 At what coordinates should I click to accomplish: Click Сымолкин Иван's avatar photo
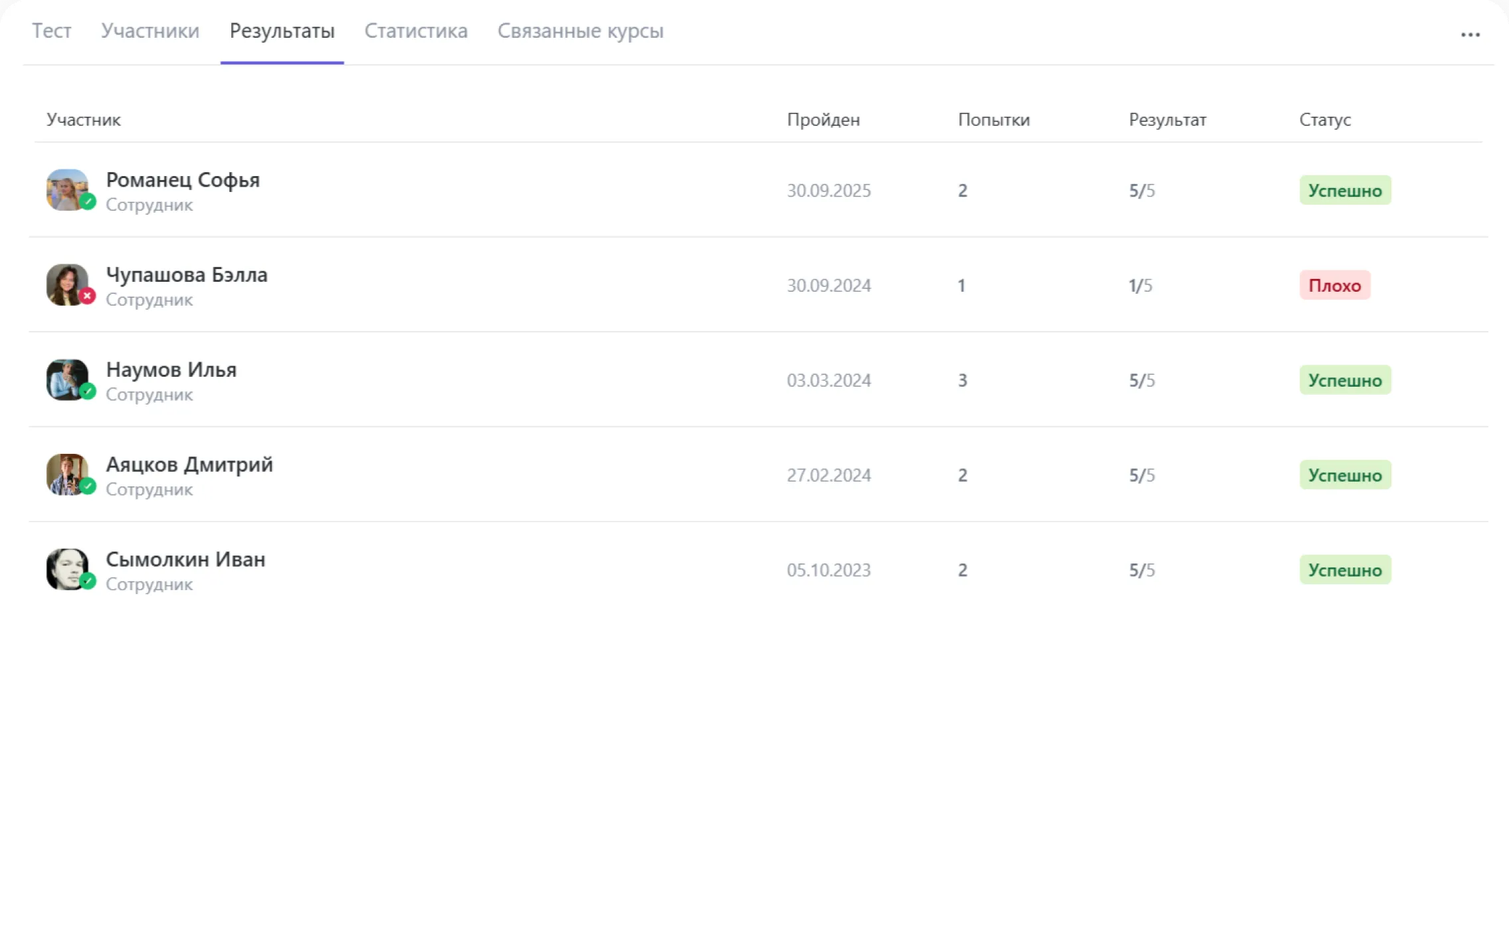click(66, 569)
